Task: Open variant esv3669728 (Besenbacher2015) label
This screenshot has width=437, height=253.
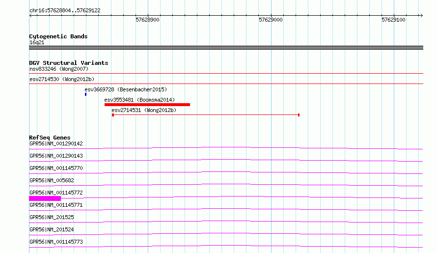Action: click(126, 89)
